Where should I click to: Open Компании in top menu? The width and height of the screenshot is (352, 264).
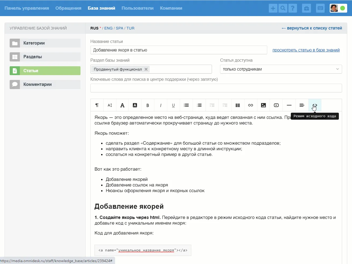pos(171,8)
